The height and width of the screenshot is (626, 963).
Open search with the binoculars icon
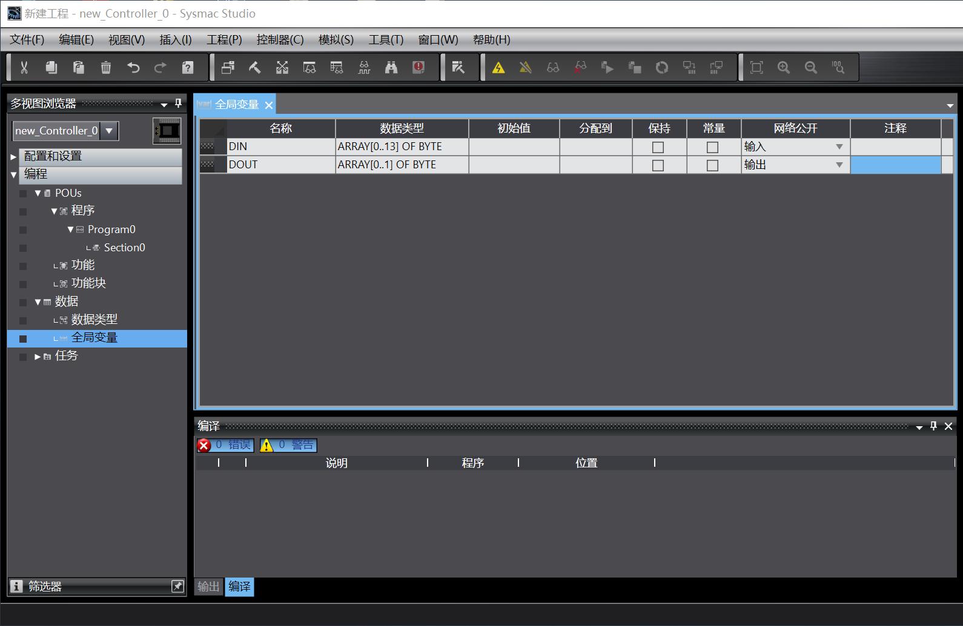pyautogui.click(x=391, y=67)
